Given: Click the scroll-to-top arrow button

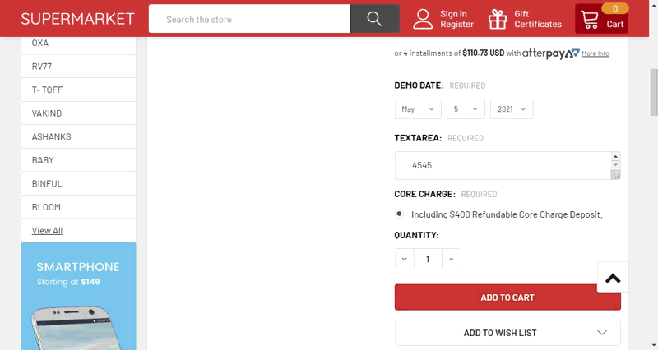Looking at the screenshot, I should pos(613,278).
